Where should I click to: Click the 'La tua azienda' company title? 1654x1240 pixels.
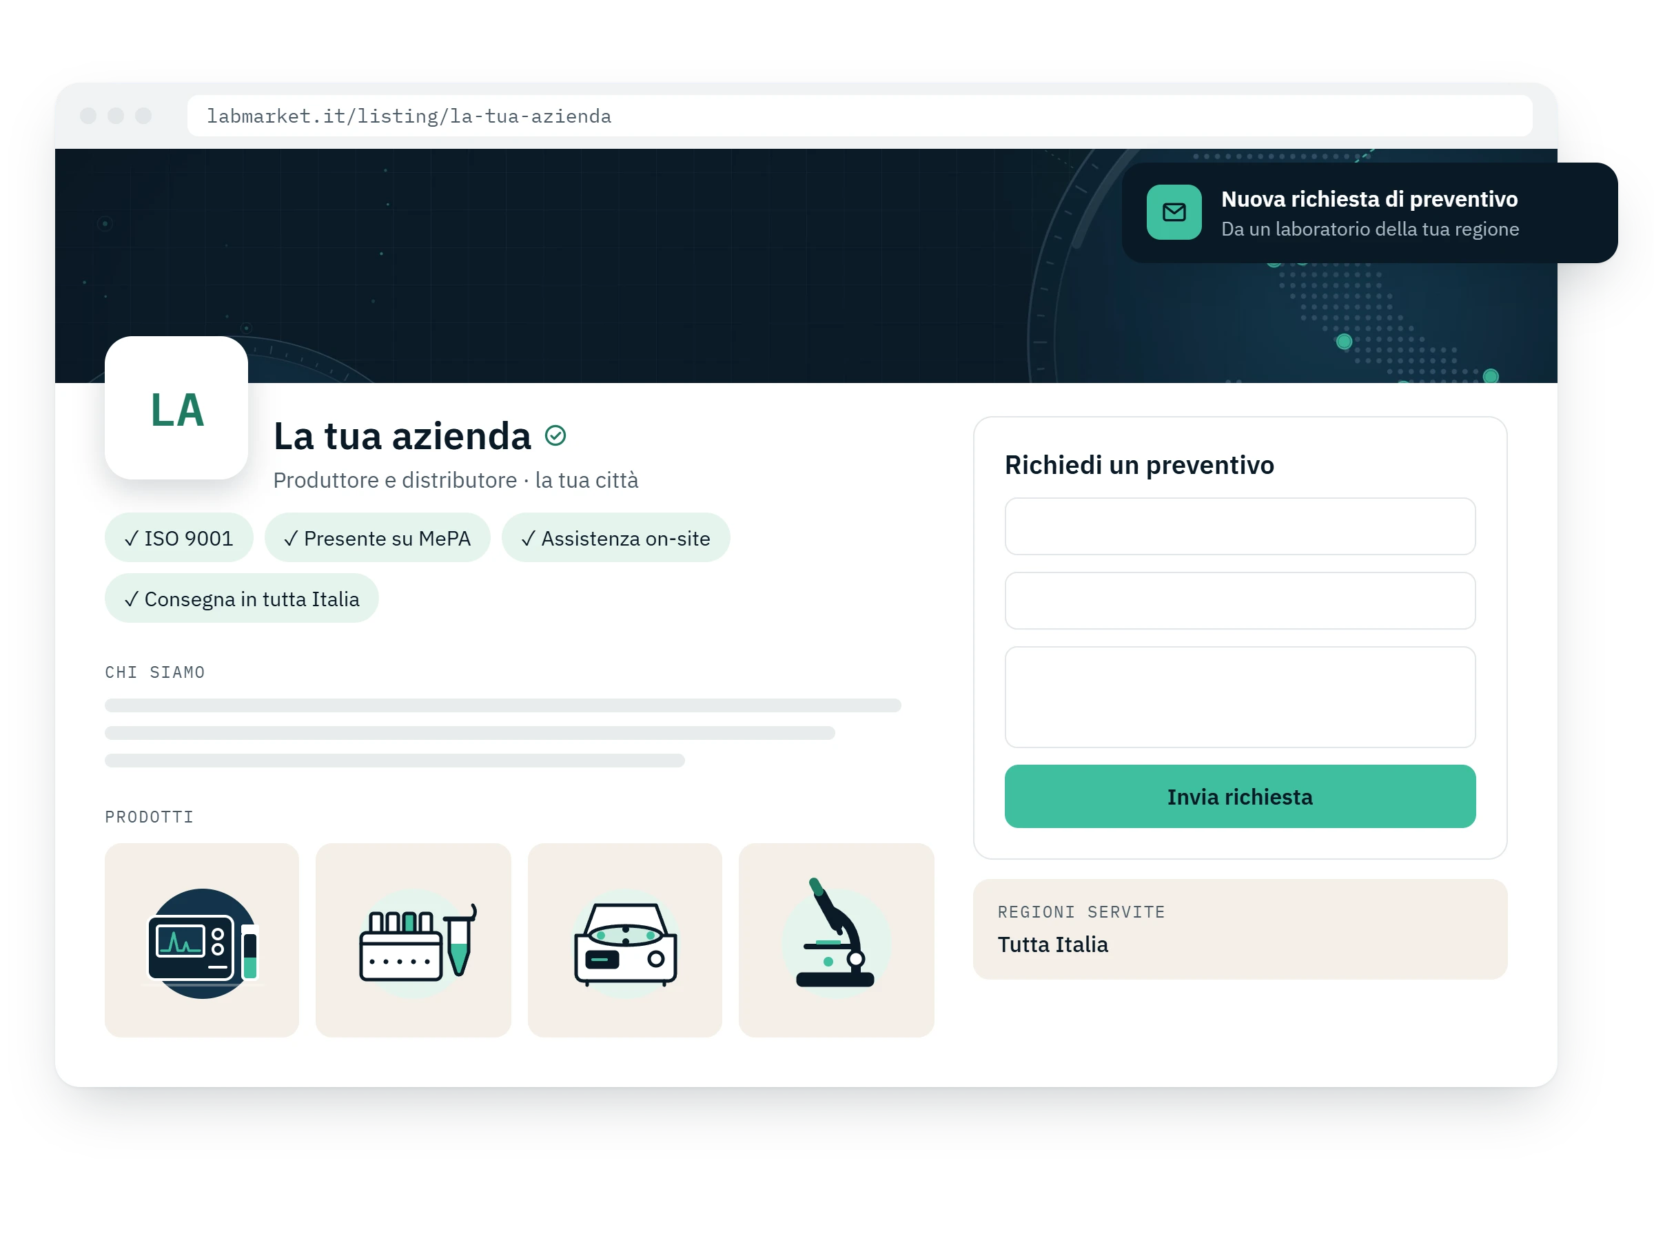[402, 436]
